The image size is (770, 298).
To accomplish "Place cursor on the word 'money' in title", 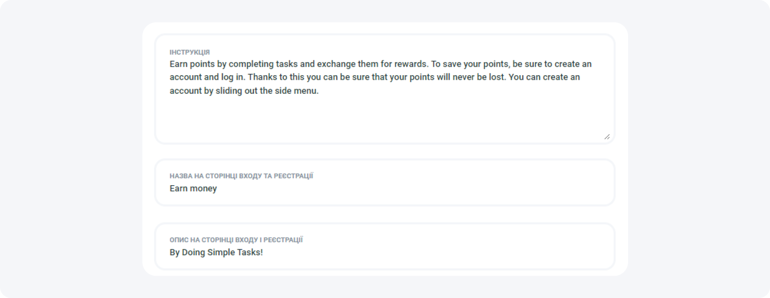I will [x=203, y=188].
